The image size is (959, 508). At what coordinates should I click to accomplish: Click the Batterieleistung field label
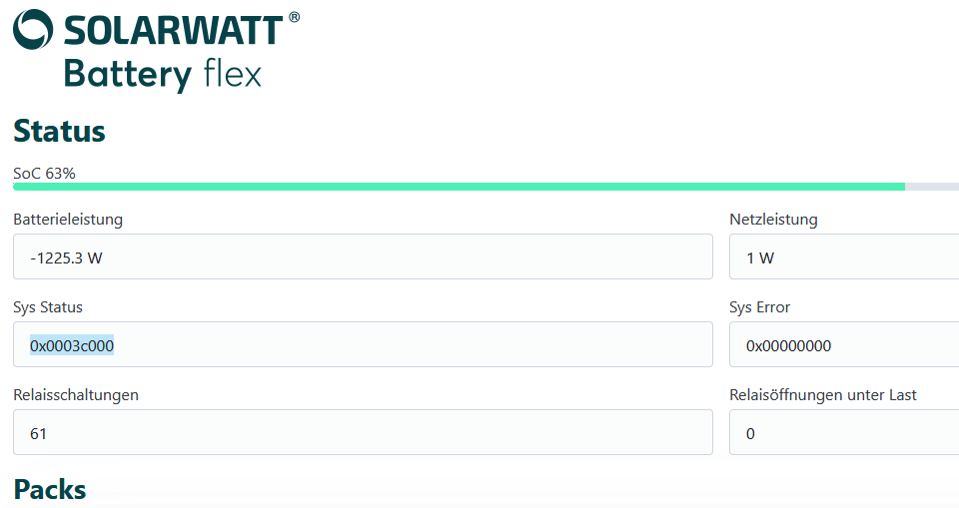68,219
